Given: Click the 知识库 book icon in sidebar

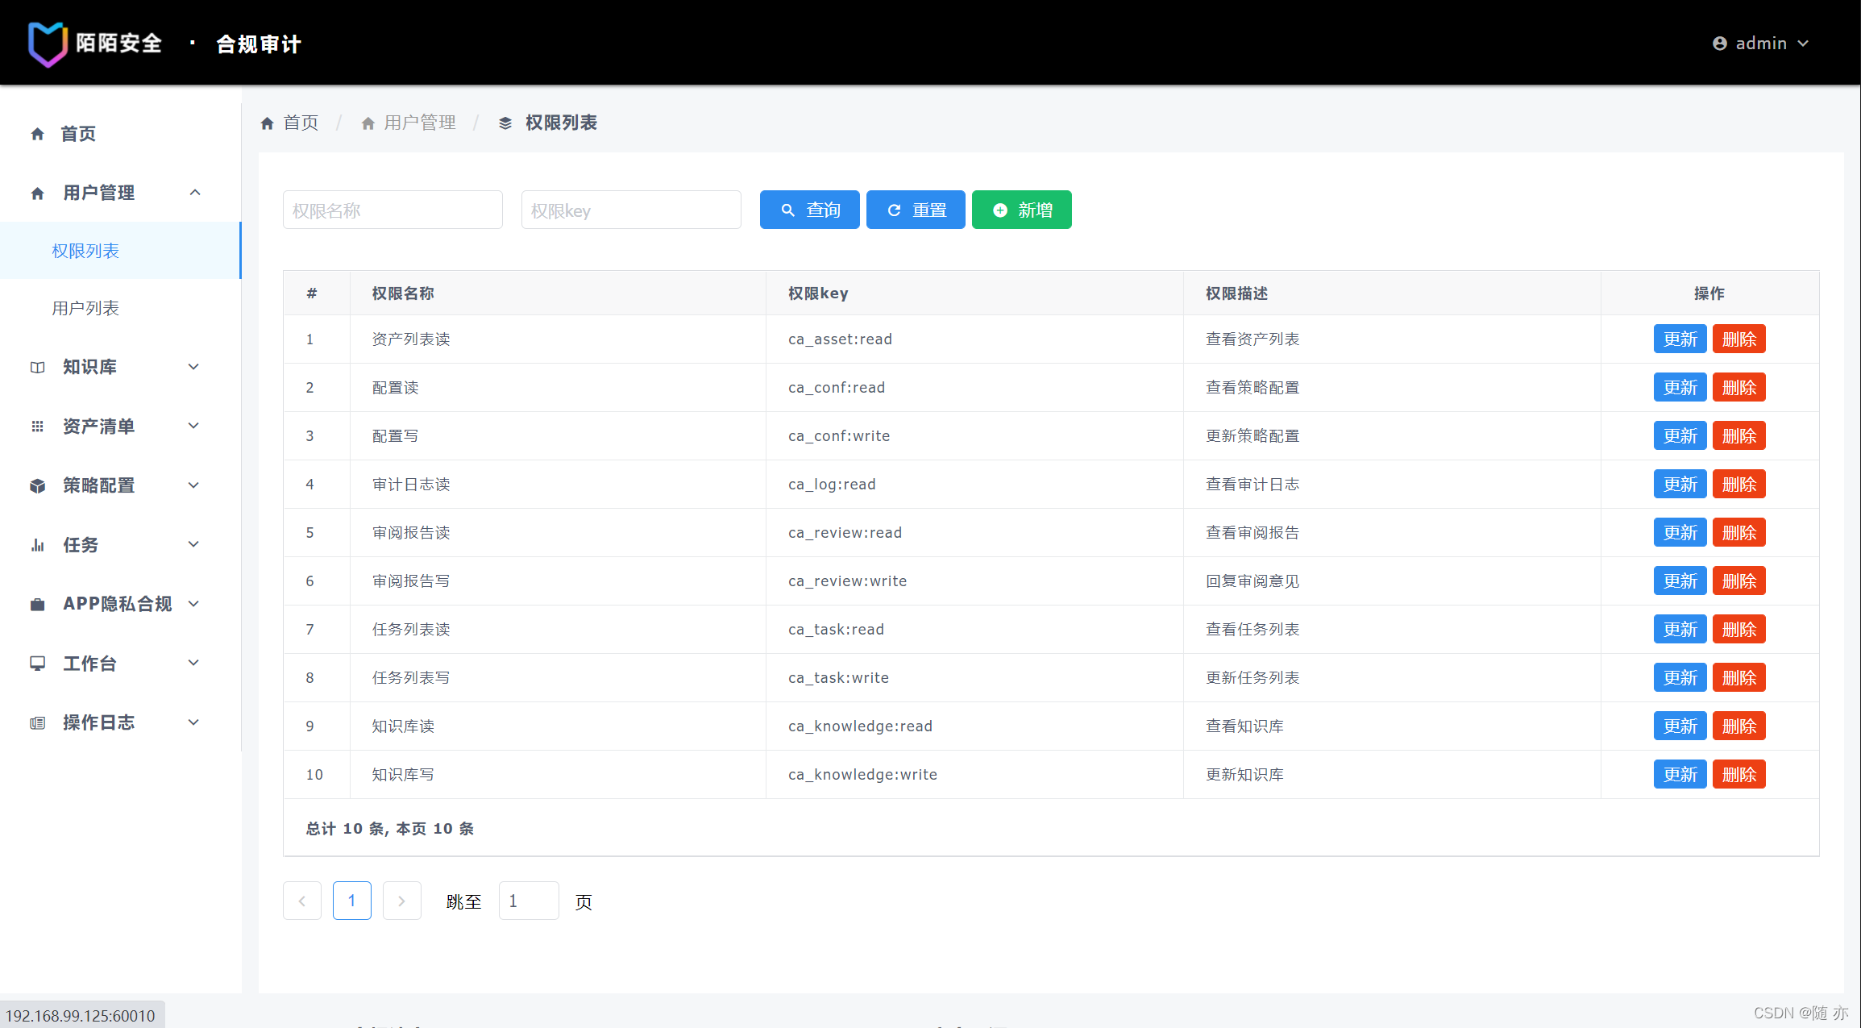Looking at the screenshot, I should coord(37,368).
